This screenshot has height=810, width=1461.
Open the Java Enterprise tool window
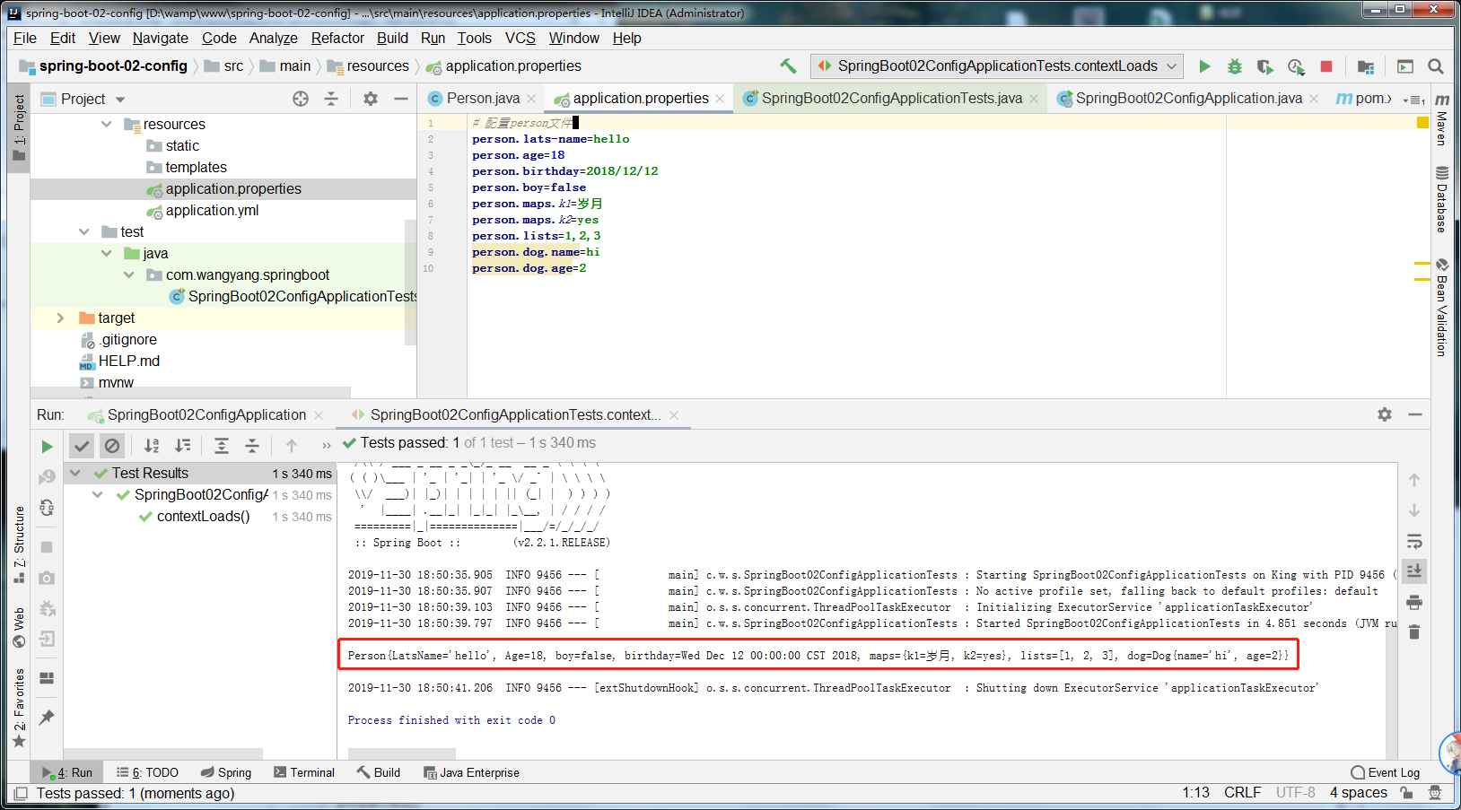(471, 772)
